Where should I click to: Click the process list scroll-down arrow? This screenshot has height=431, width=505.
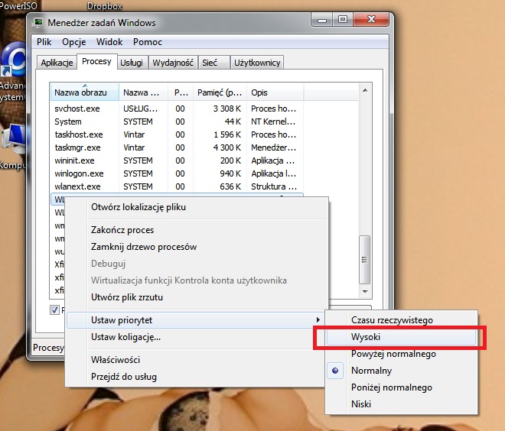(x=365, y=292)
